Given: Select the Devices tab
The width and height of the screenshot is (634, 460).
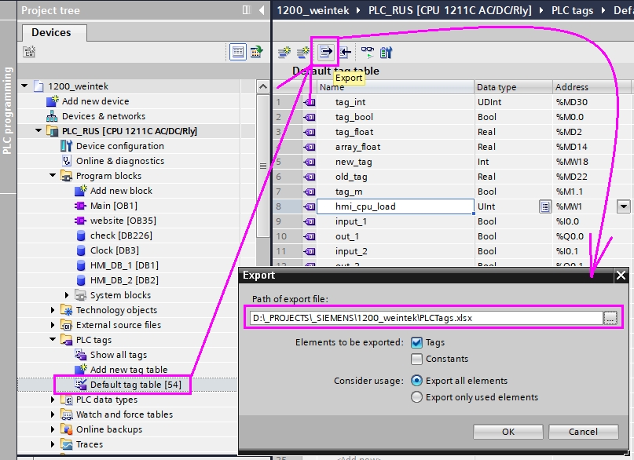Looking at the screenshot, I should pyautogui.click(x=51, y=32).
